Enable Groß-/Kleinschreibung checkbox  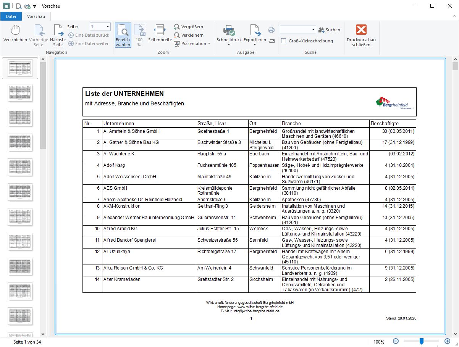[284, 41]
